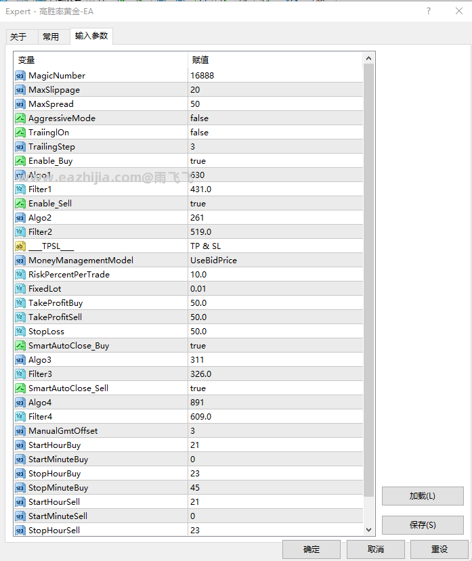Viewport: 472px width, 561px height.
Task: Click the MoneyManagementModel row icon
Action: 20,261
